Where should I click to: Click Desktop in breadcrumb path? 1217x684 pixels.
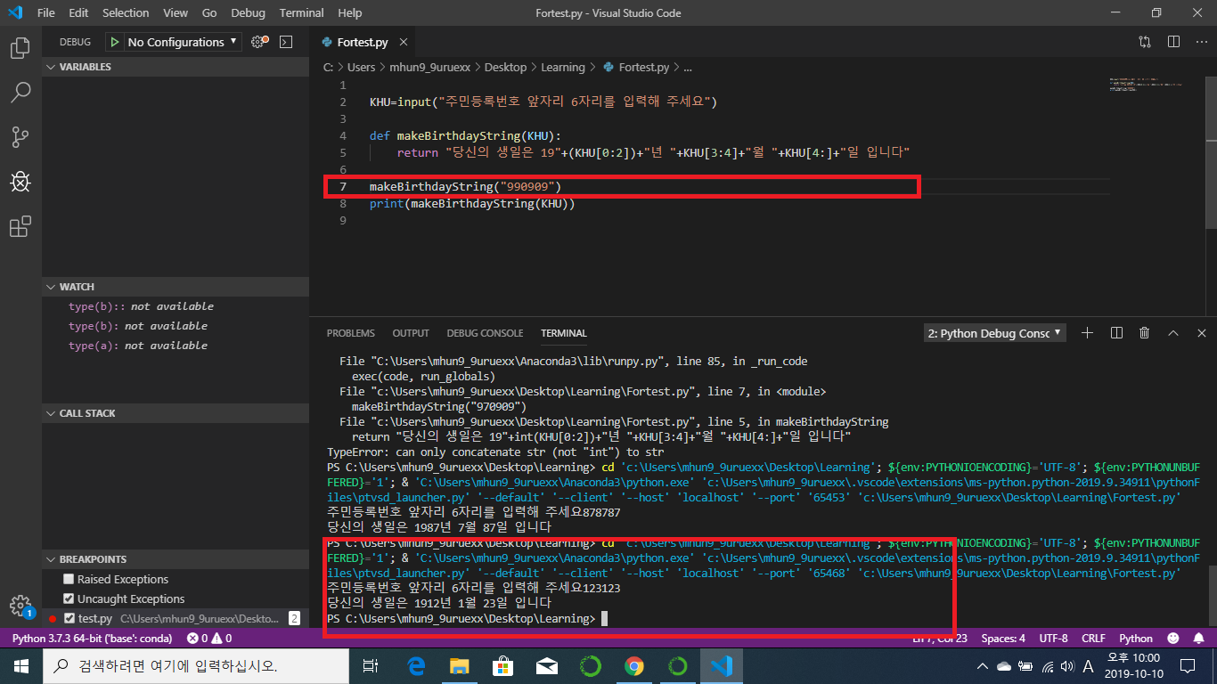[505, 67]
